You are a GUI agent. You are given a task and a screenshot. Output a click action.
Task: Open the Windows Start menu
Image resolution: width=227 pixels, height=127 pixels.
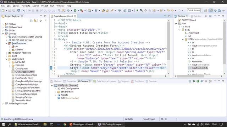(3, 124)
